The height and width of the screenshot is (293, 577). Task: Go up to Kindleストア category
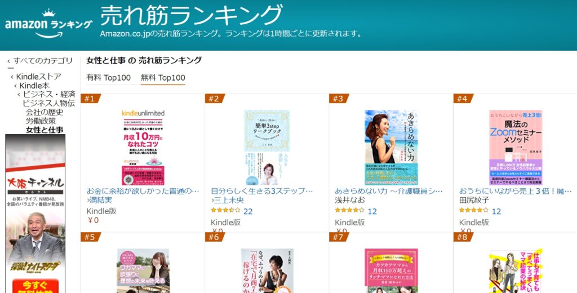pyautogui.click(x=38, y=77)
